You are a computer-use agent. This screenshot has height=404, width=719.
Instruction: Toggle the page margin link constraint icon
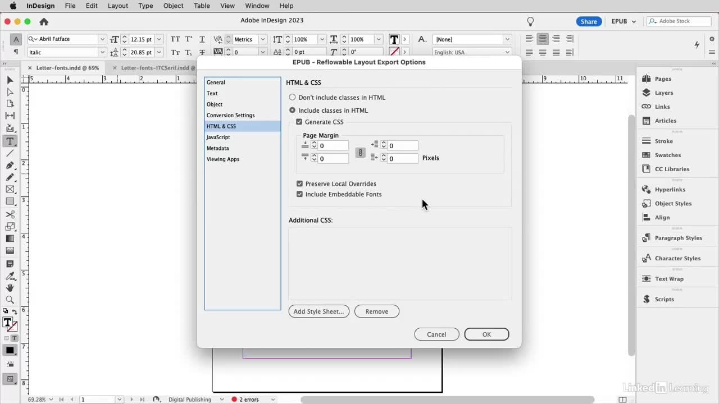coord(361,153)
